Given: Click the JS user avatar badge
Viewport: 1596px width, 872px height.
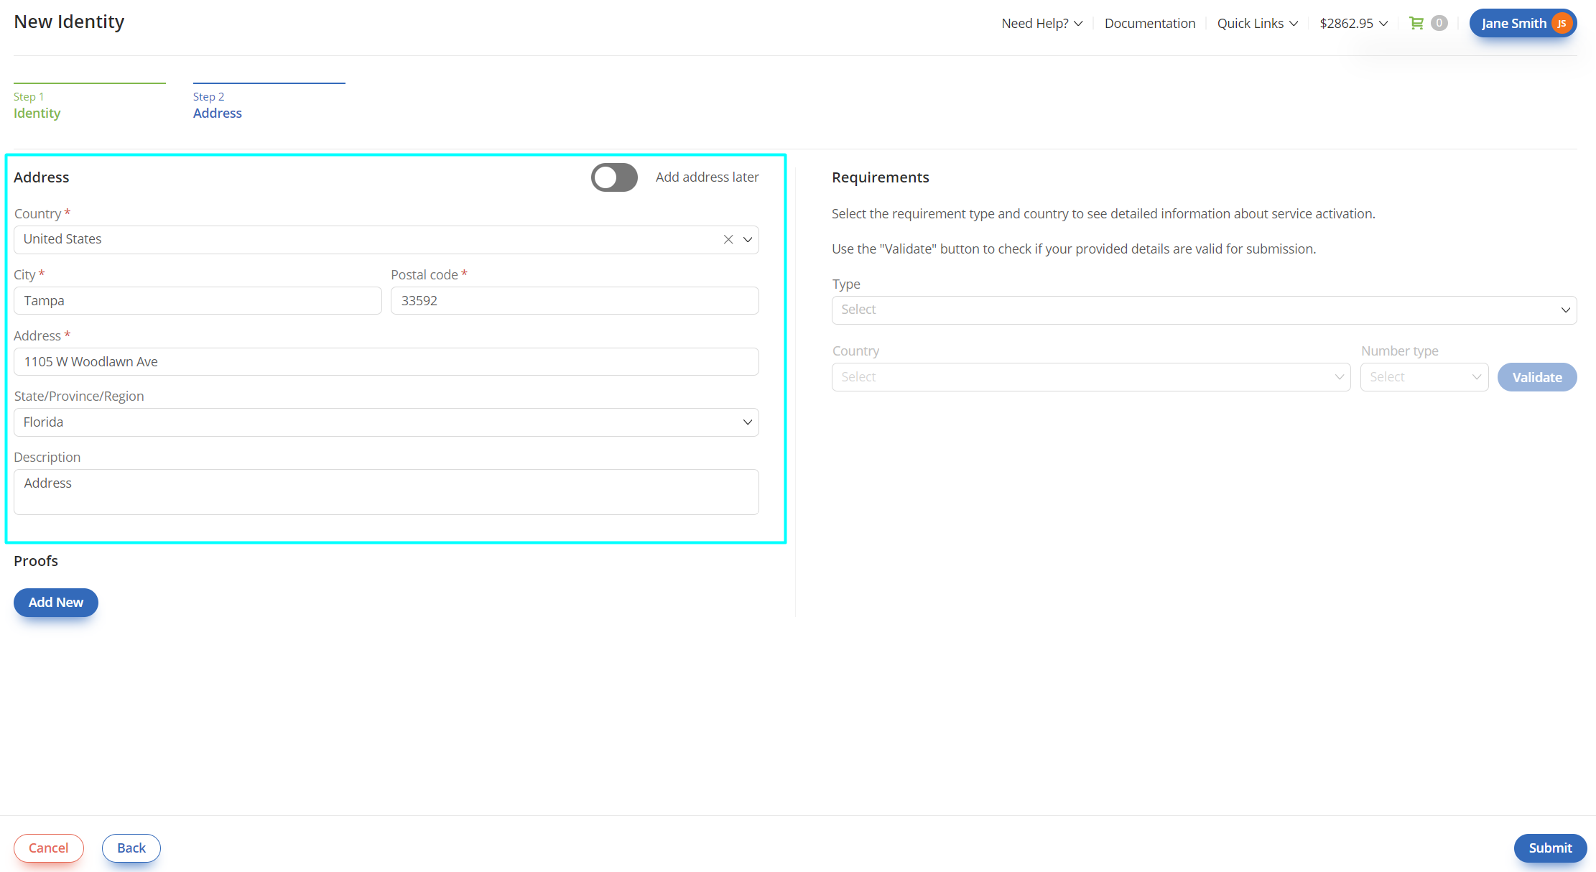Looking at the screenshot, I should click(x=1562, y=23).
